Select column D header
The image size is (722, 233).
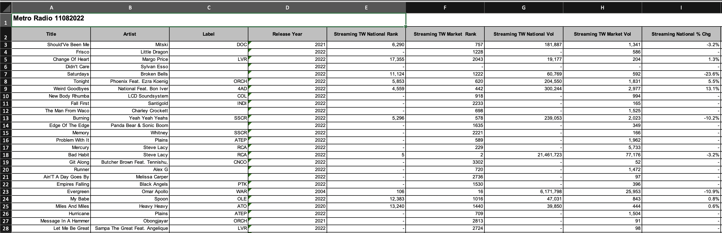pos(287,8)
